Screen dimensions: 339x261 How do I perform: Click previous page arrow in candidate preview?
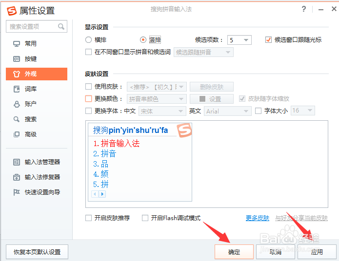pyautogui.click(x=95, y=194)
